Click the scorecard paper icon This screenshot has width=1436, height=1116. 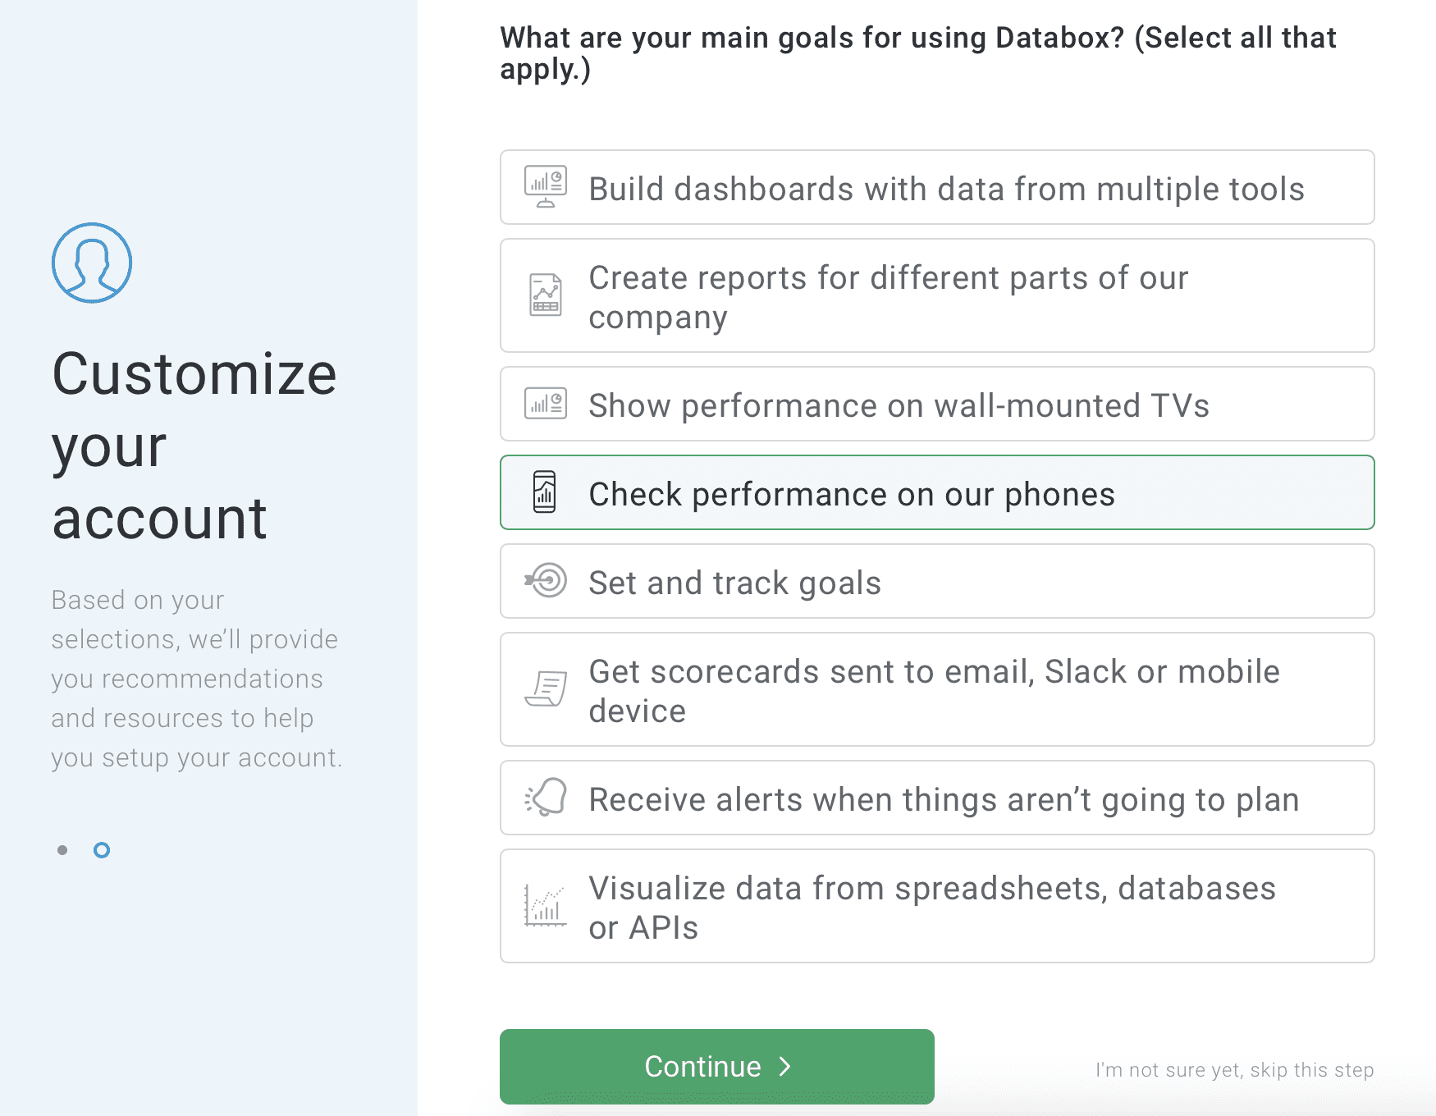[544, 689]
